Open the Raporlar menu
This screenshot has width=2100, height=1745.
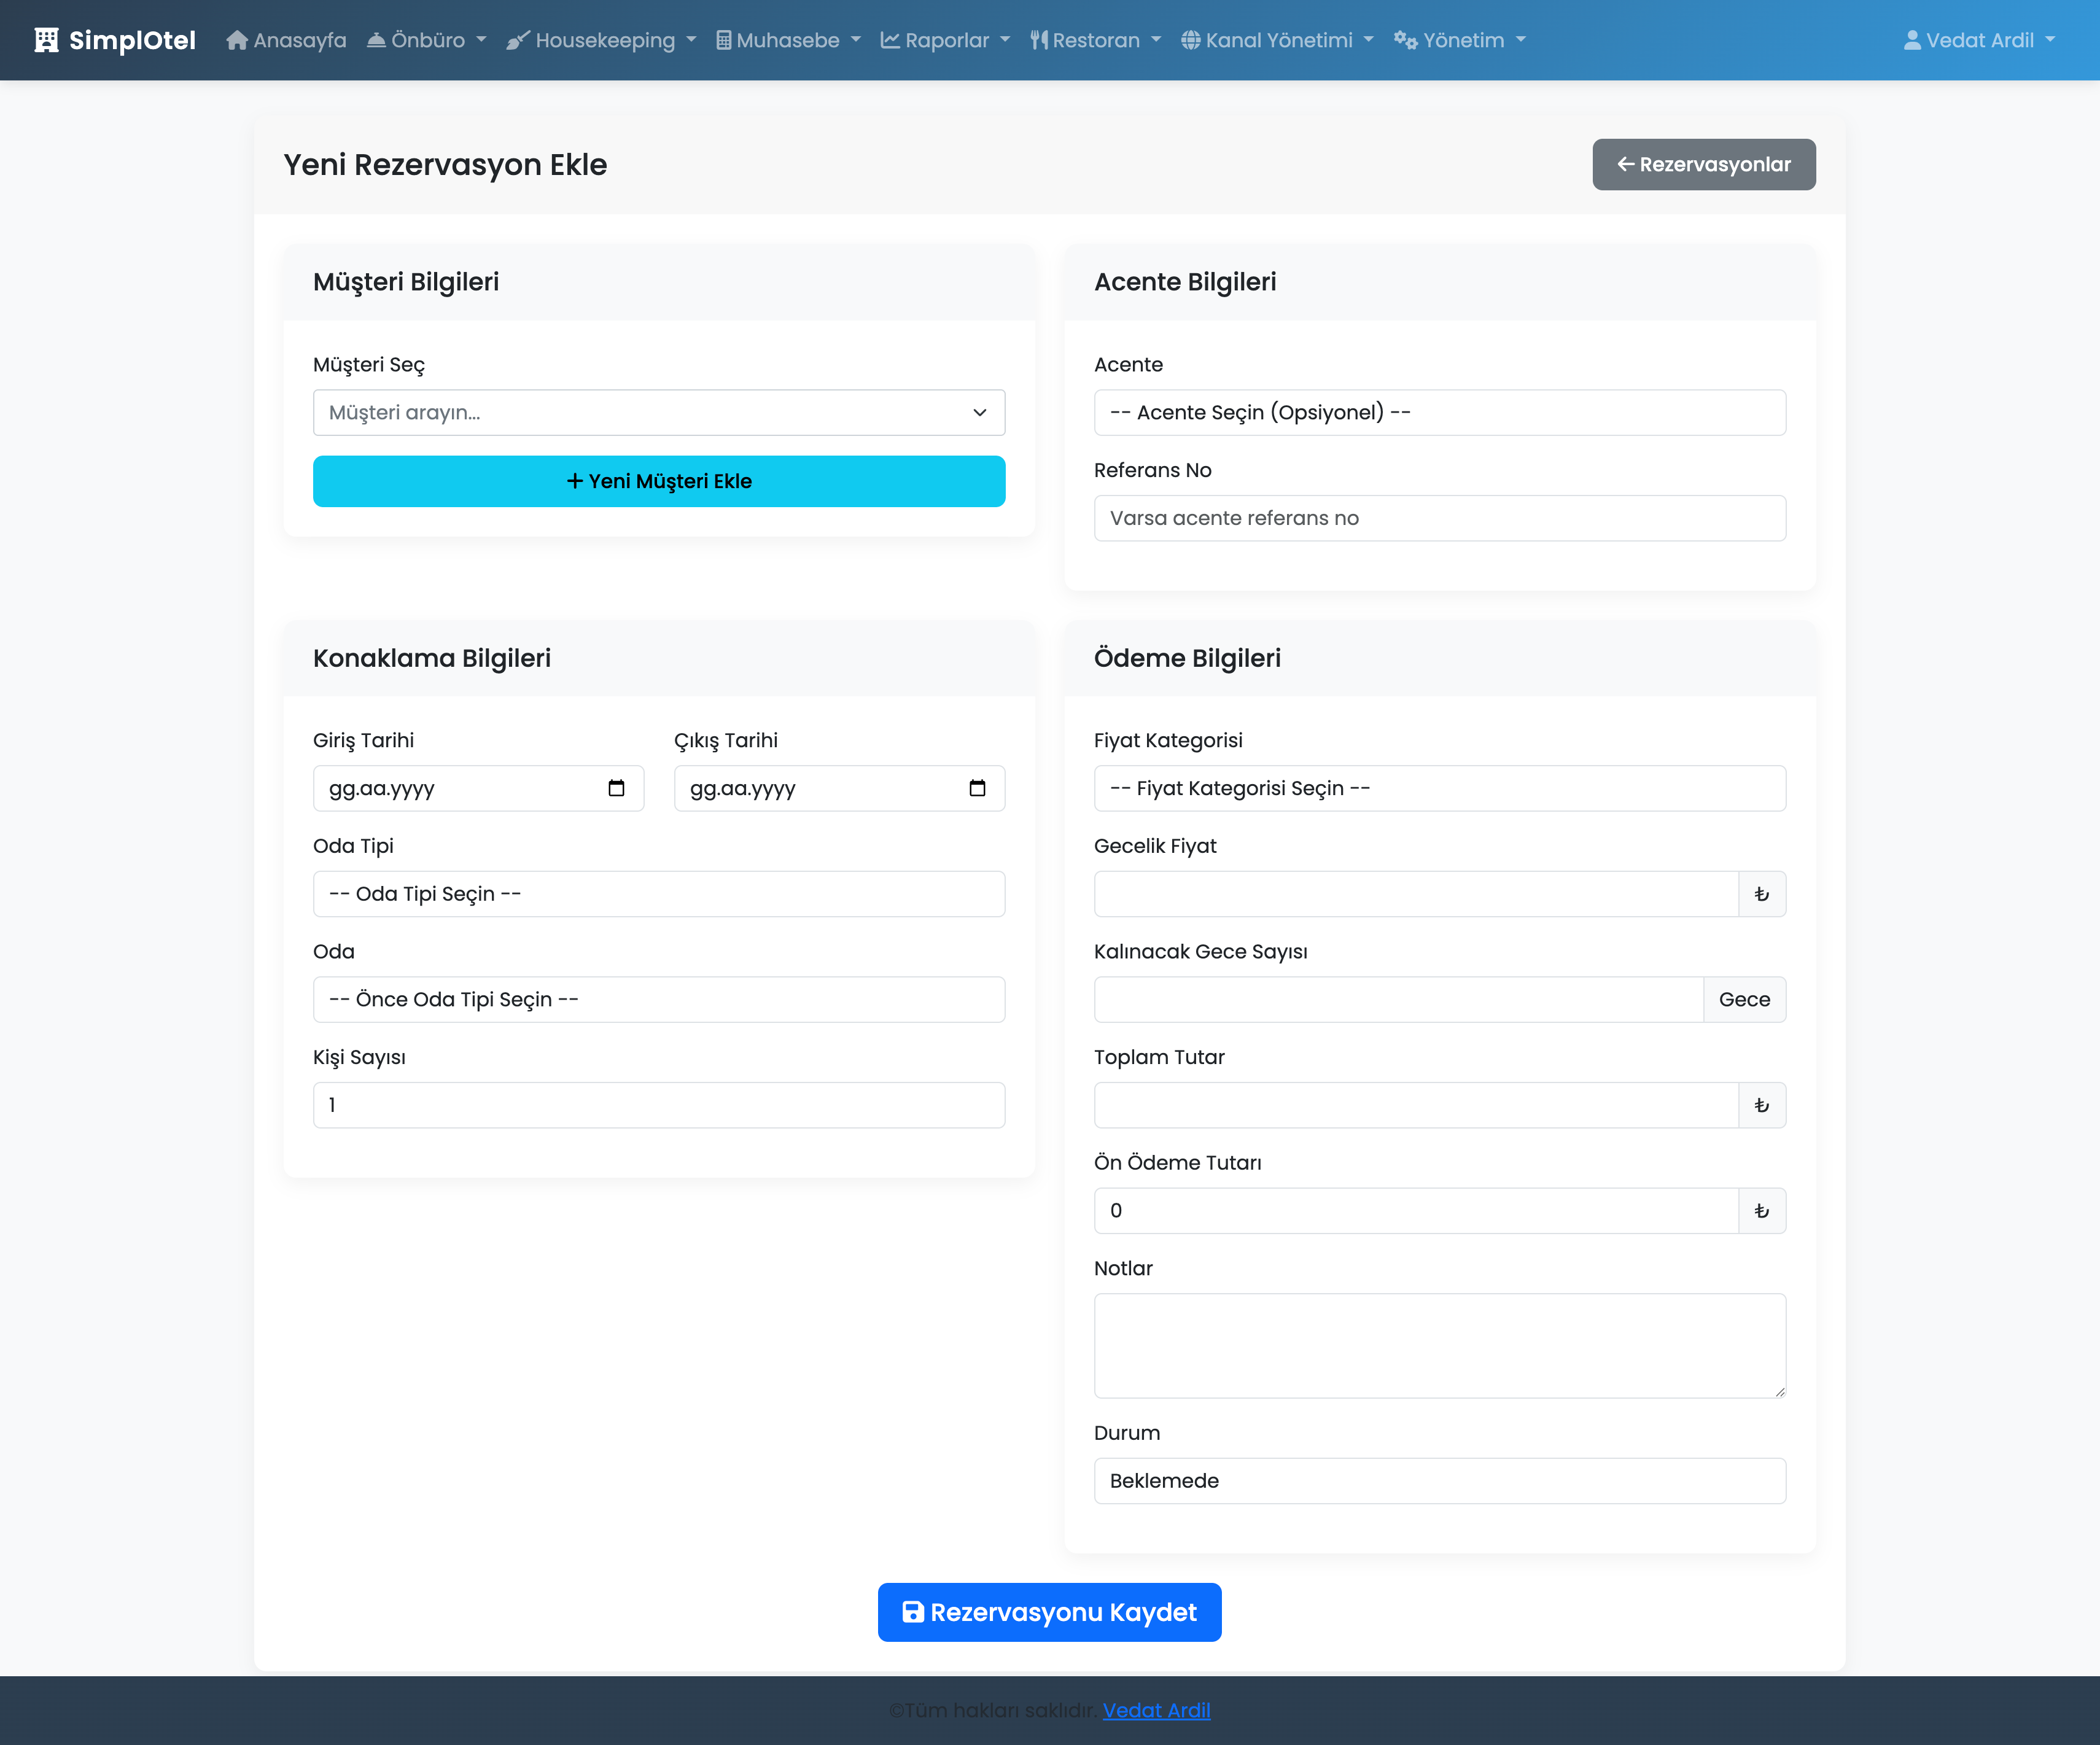(945, 40)
